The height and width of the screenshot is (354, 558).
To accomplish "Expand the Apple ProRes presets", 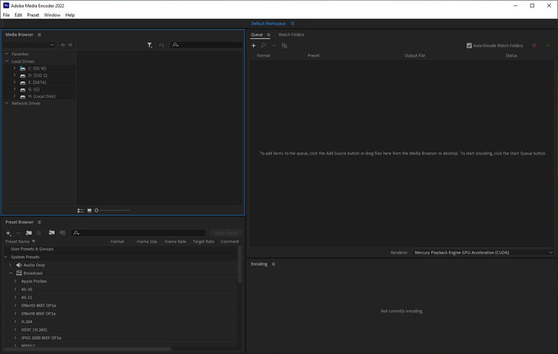I will coord(16,281).
